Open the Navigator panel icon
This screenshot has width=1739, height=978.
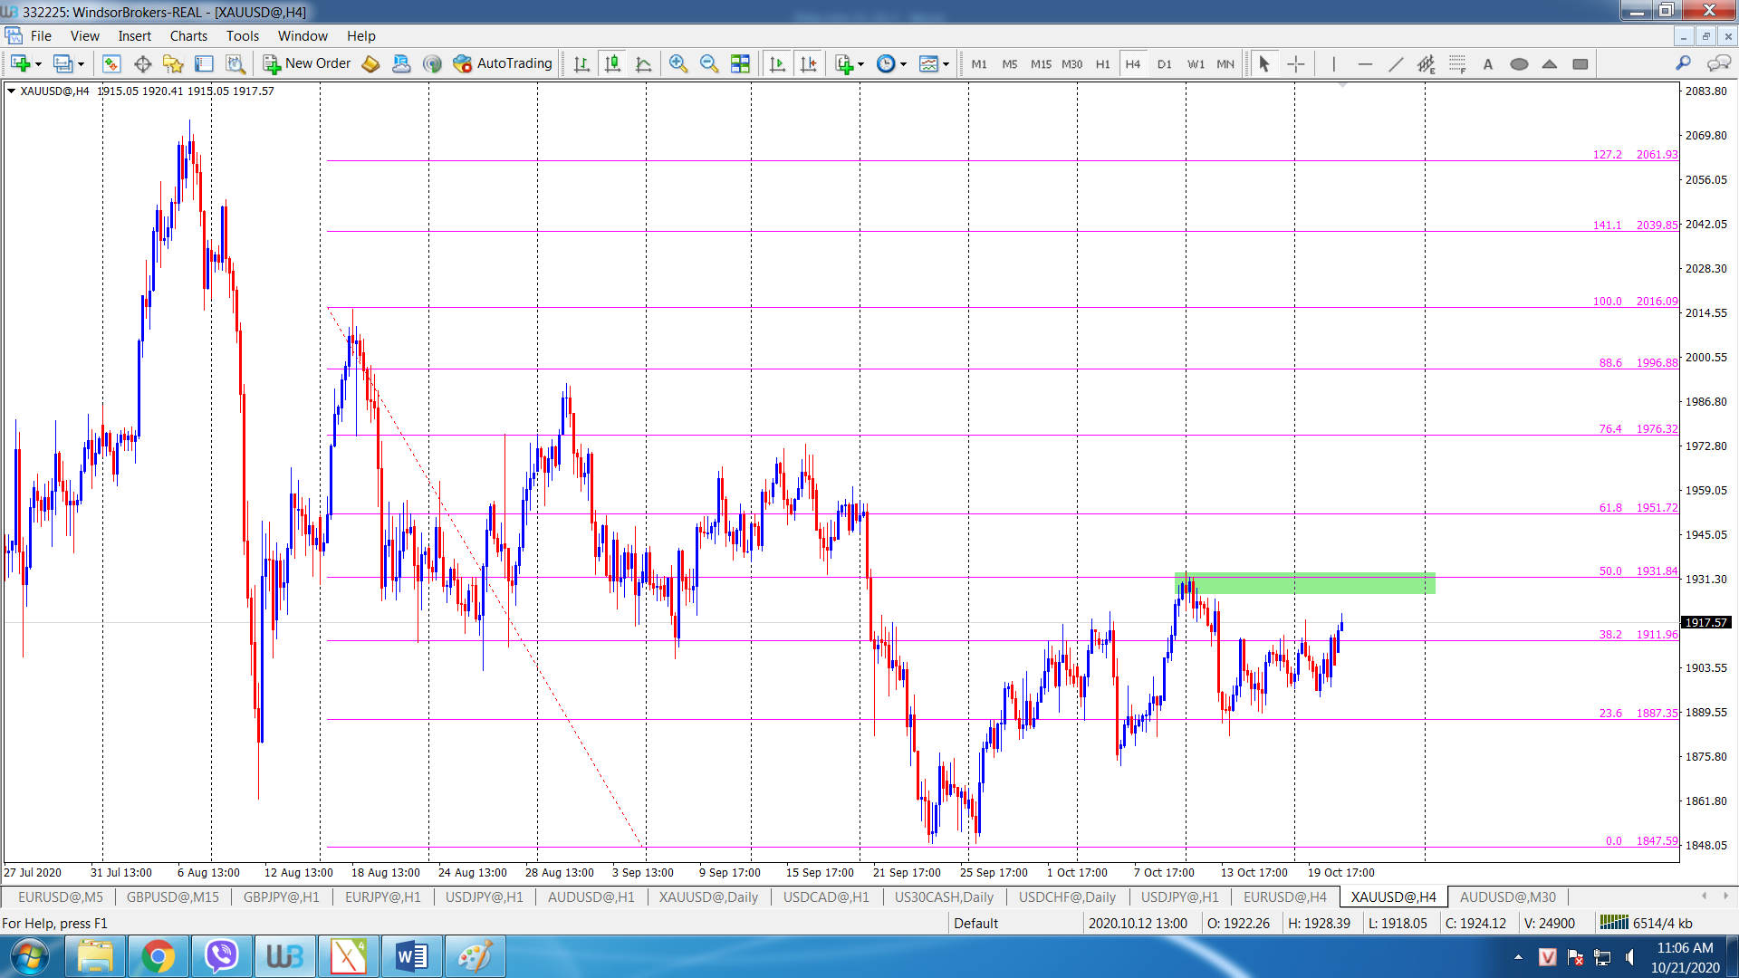[173, 63]
